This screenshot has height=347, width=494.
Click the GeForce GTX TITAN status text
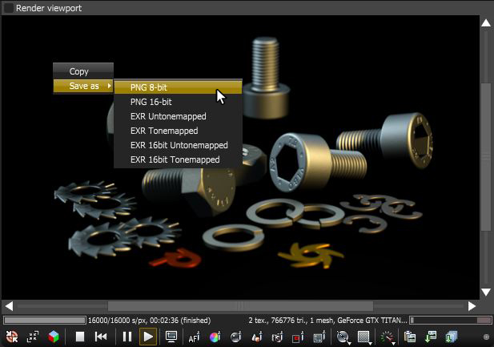coord(327,321)
